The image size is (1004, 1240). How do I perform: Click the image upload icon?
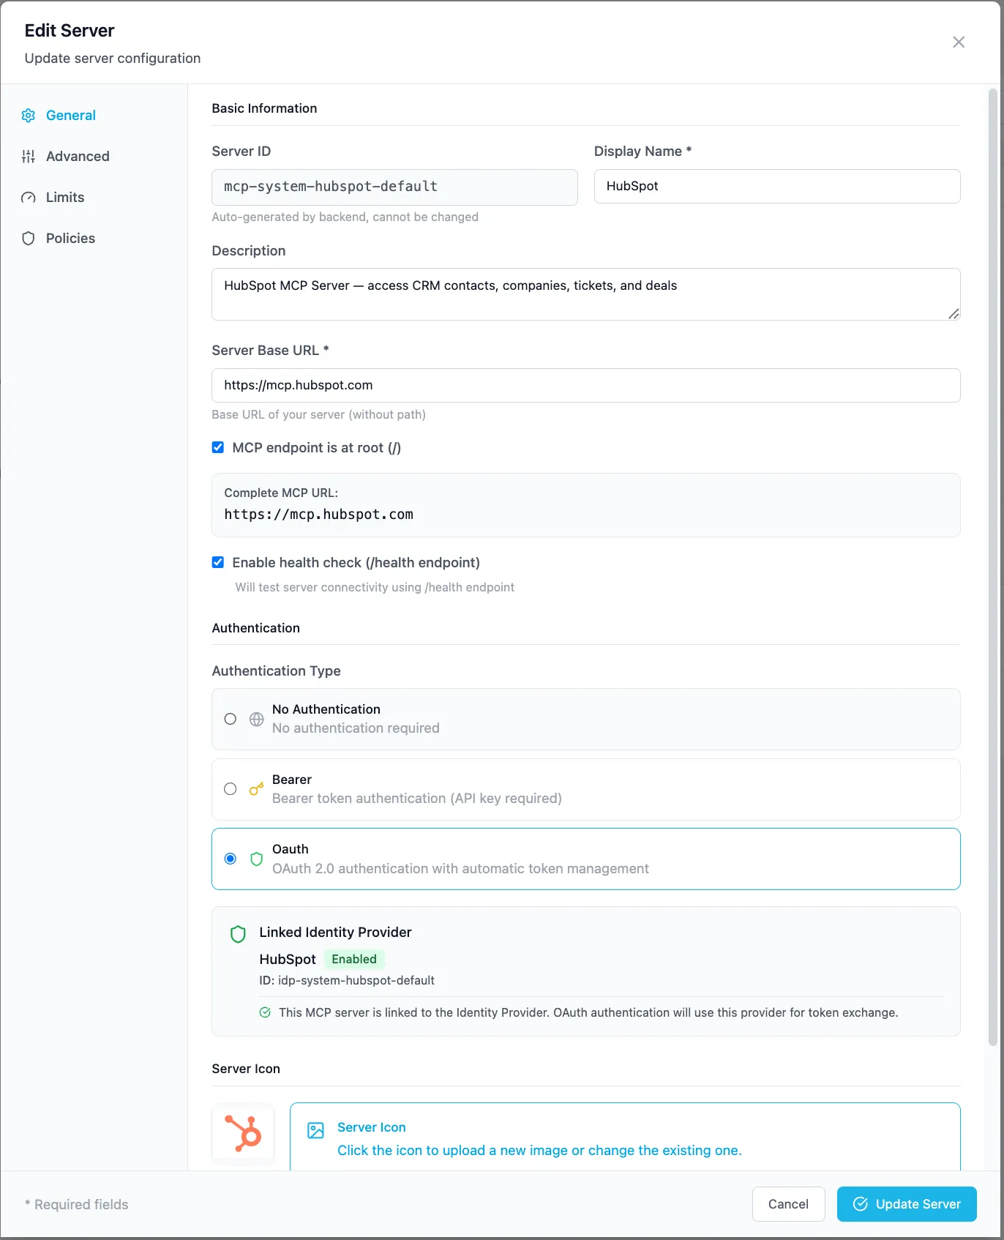pyautogui.click(x=316, y=1131)
